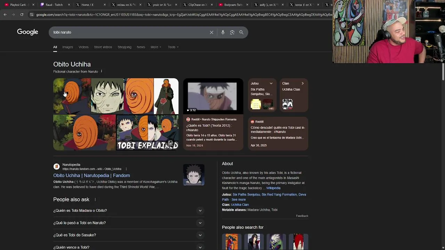Image resolution: width=445 pixels, height=250 pixels.
Task: Click the Clan card arrow icon
Action: (x=302, y=83)
